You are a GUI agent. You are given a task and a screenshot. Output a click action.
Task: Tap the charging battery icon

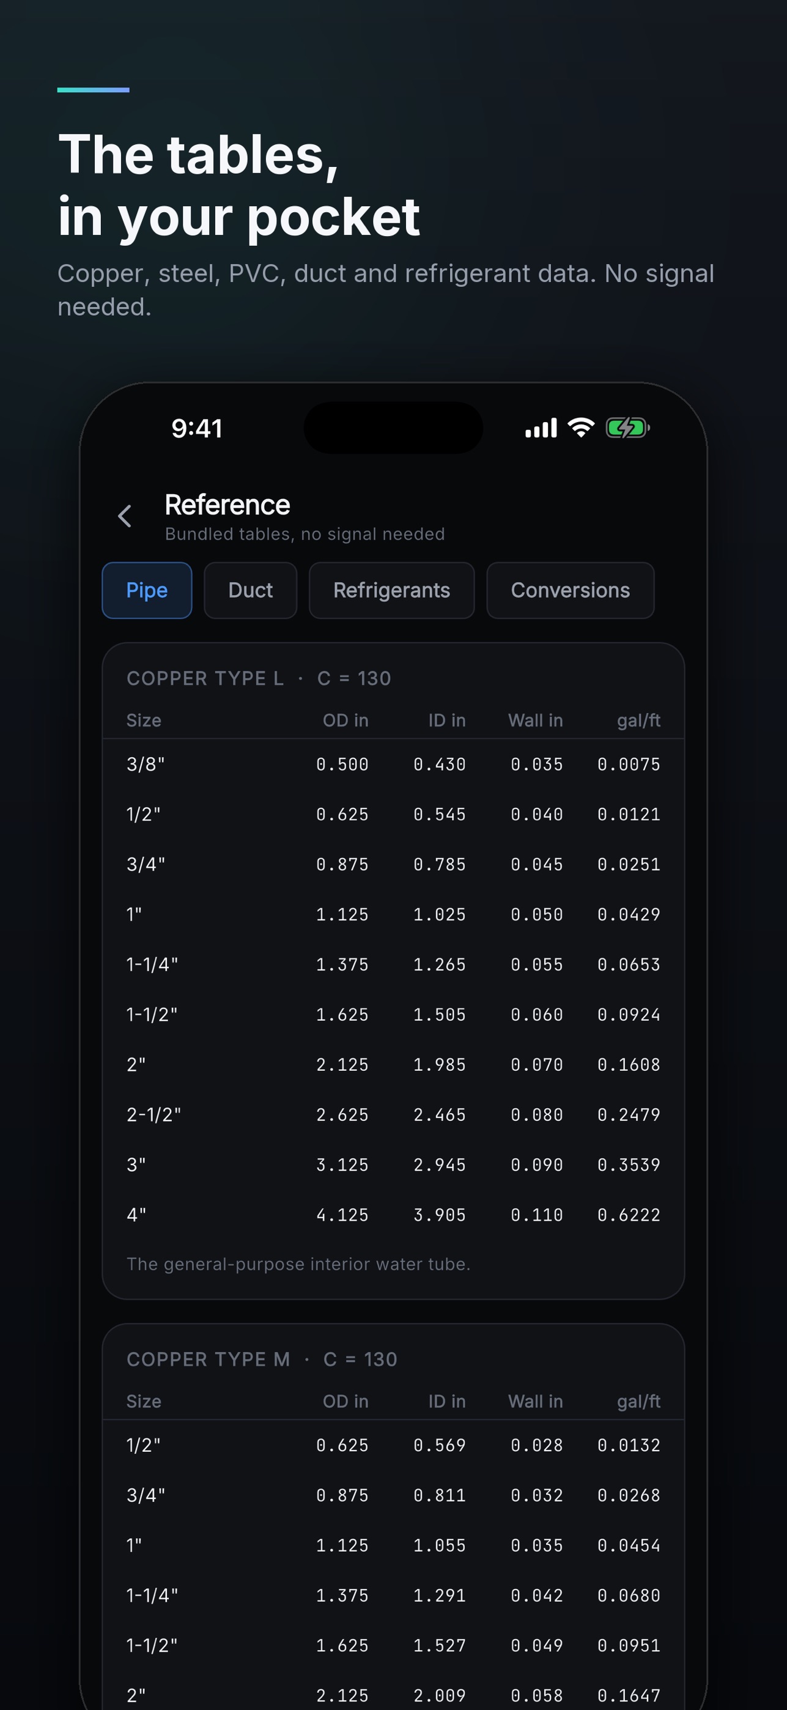pos(628,428)
